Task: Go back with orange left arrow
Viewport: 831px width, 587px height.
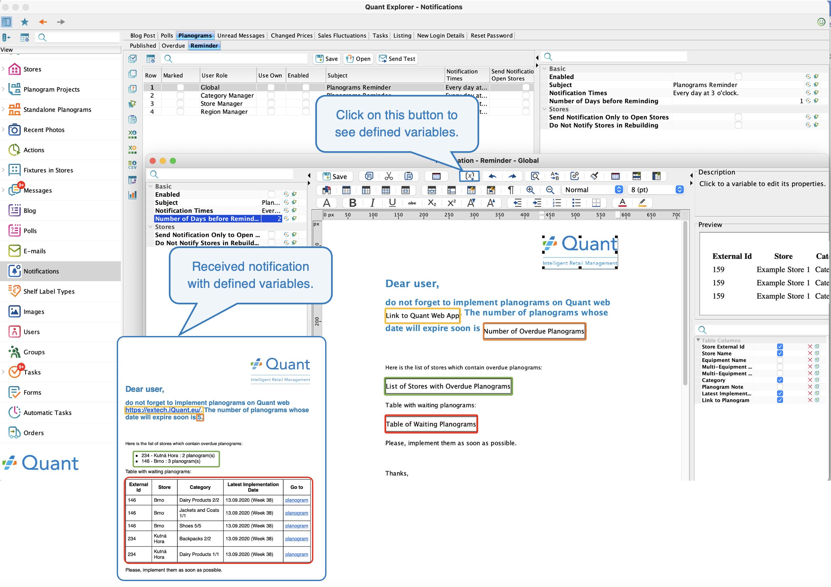Action: tap(43, 22)
